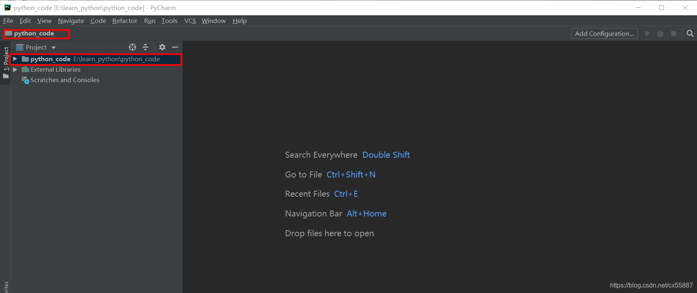
Task: Expand the python_code tree node arrow
Action: click(x=15, y=59)
